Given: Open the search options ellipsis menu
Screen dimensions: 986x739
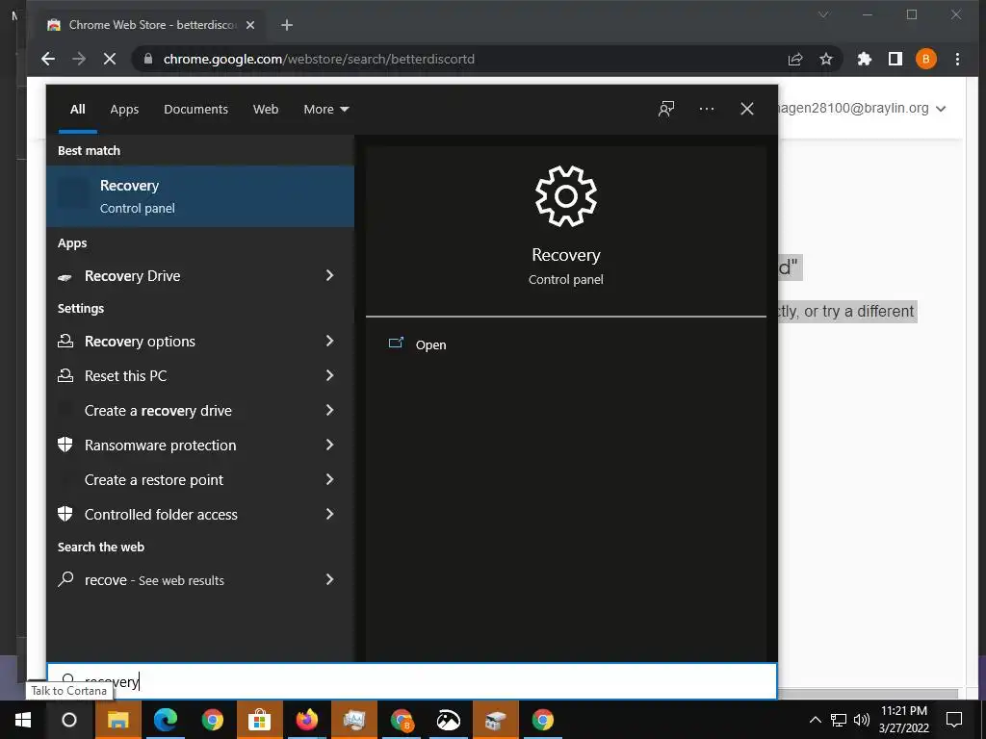Looking at the screenshot, I should 707,109.
